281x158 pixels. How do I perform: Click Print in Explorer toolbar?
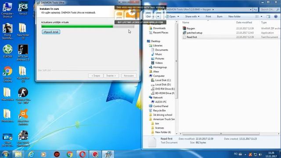tap(208, 17)
